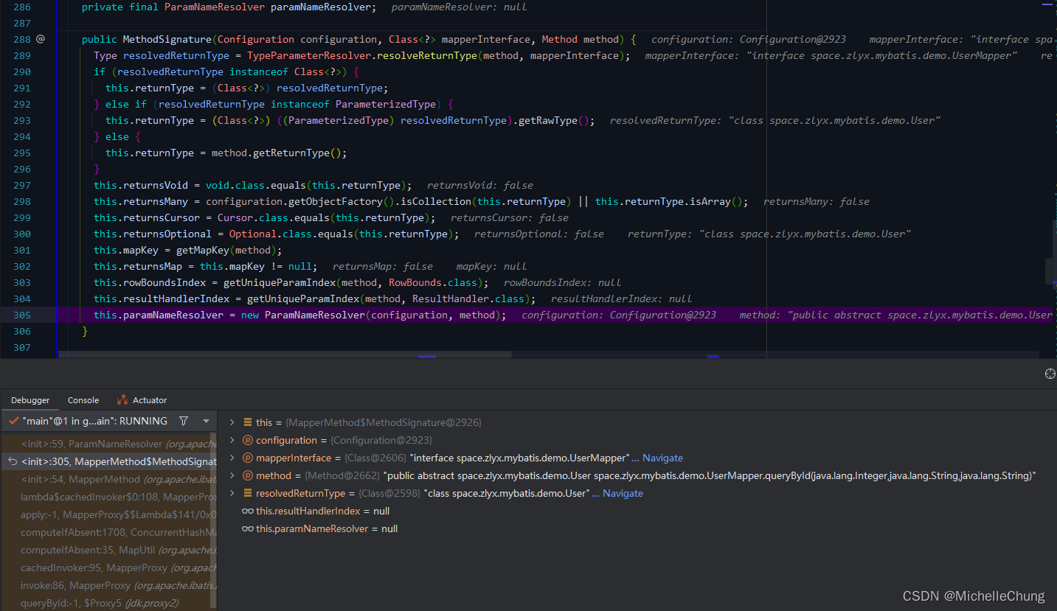Click the parameter icon beside configuration variable
Image resolution: width=1057 pixels, height=611 pixels.
click(248, 440)
